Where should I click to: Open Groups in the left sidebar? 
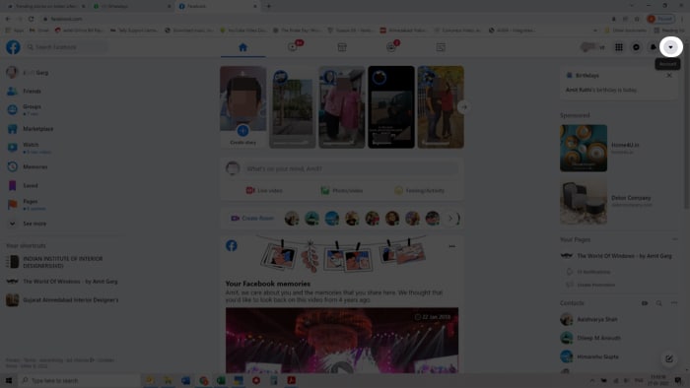pyautogui.click(x=32, y=109)
